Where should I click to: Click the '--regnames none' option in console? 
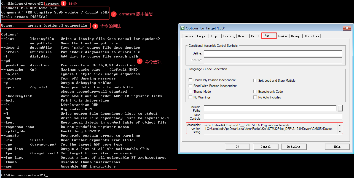click(x=18, y=127)
